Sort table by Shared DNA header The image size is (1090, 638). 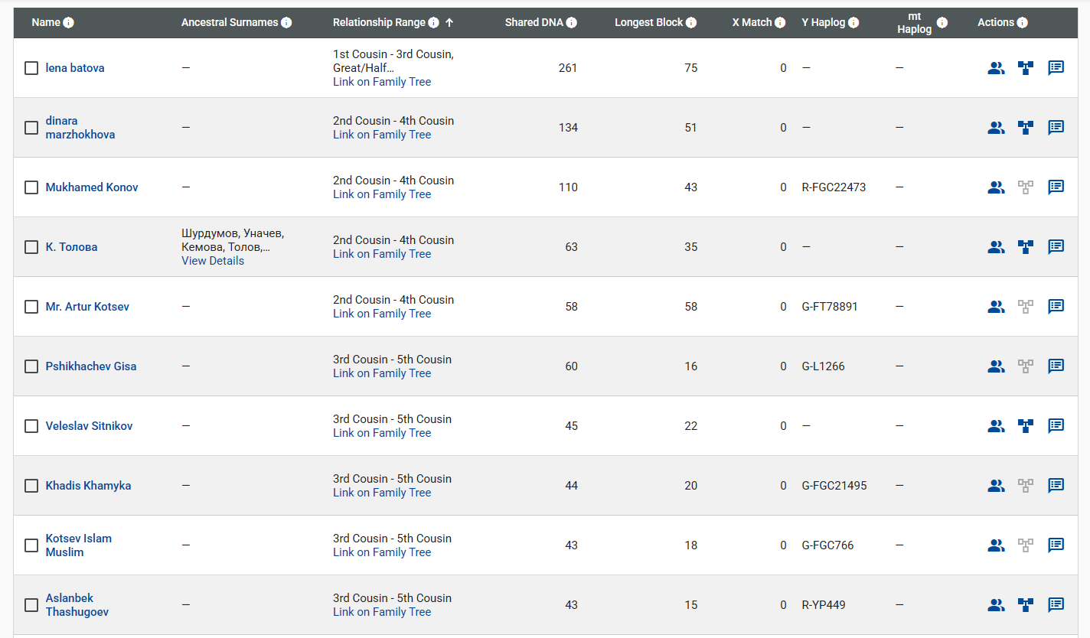tap(534, 23)
